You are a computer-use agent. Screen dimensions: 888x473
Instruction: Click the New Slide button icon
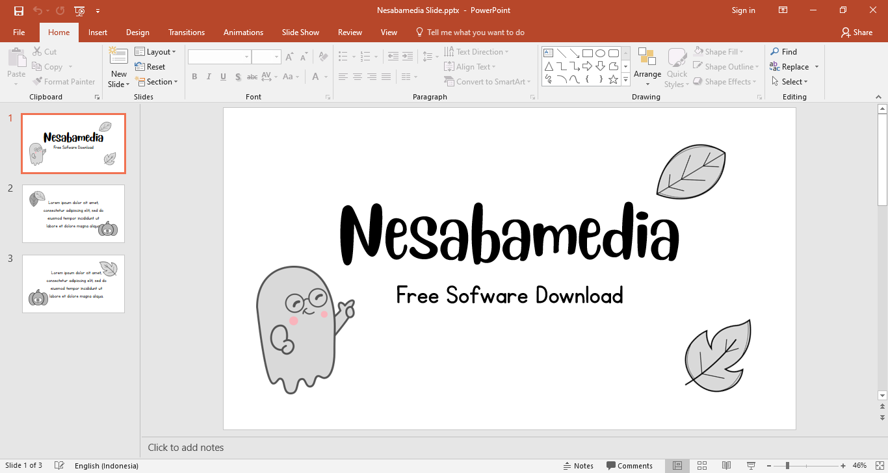[118, 57]
